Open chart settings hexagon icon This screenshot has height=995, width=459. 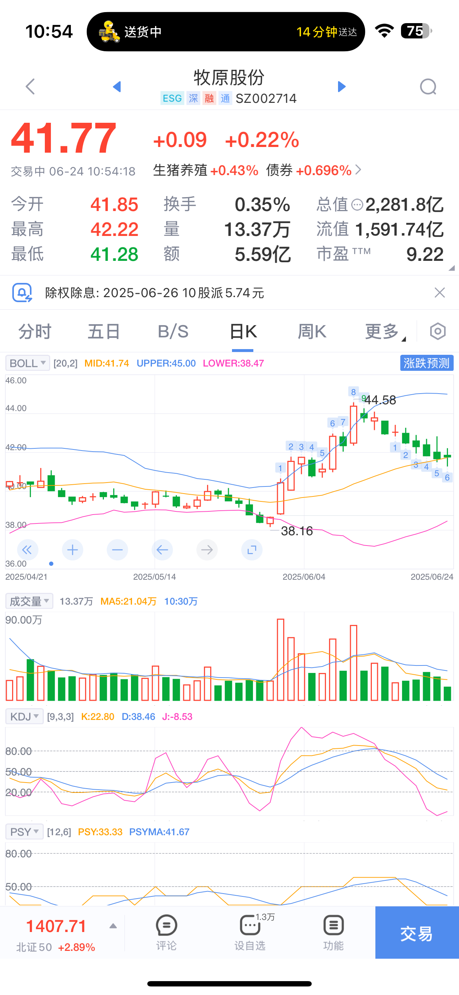coord(438,331)
